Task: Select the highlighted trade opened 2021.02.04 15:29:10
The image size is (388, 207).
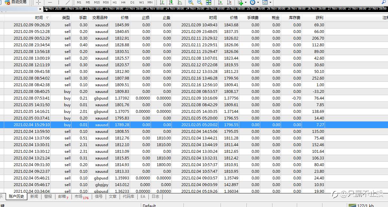Action: (x=194, y=125)
